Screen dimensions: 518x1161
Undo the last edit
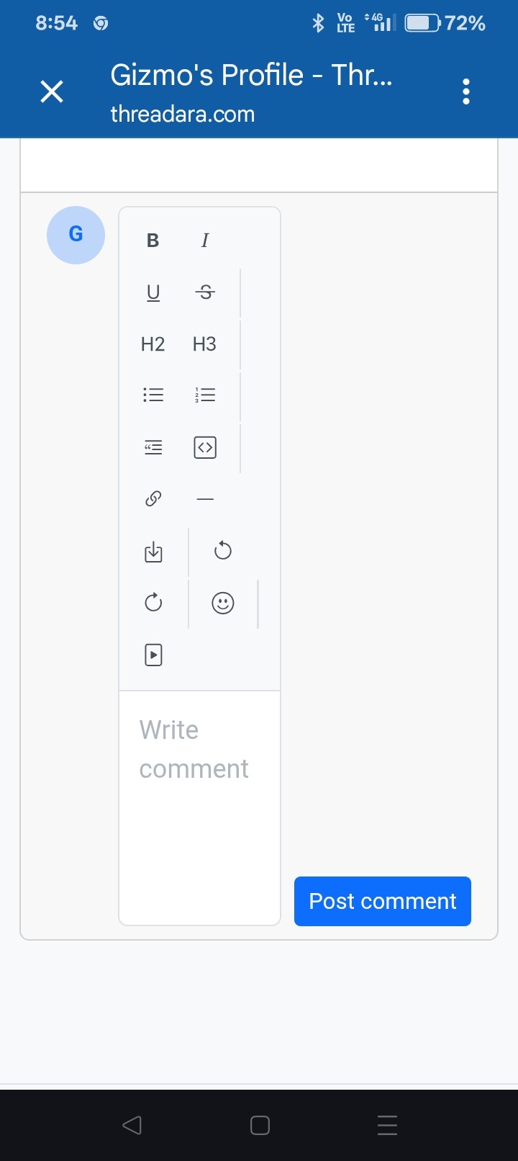pos(223,551)
